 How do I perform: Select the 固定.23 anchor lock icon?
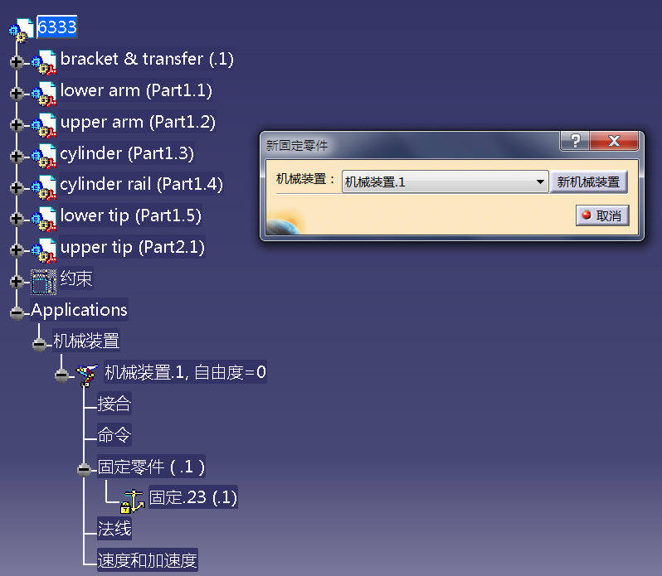pos(133,501)
